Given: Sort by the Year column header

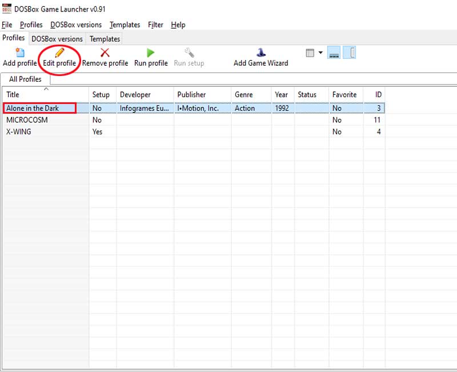Looking at the screenshot, I should (283, 94).
